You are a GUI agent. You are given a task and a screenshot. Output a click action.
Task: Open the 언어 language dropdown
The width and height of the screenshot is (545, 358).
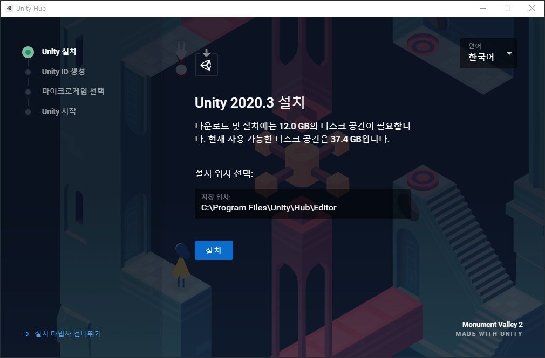pos(488,53)
